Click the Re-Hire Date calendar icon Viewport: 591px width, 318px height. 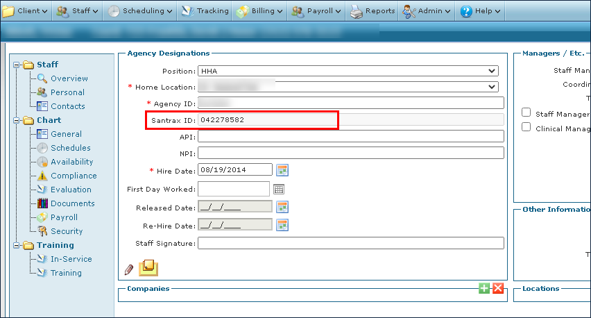[x=282, y=225]
